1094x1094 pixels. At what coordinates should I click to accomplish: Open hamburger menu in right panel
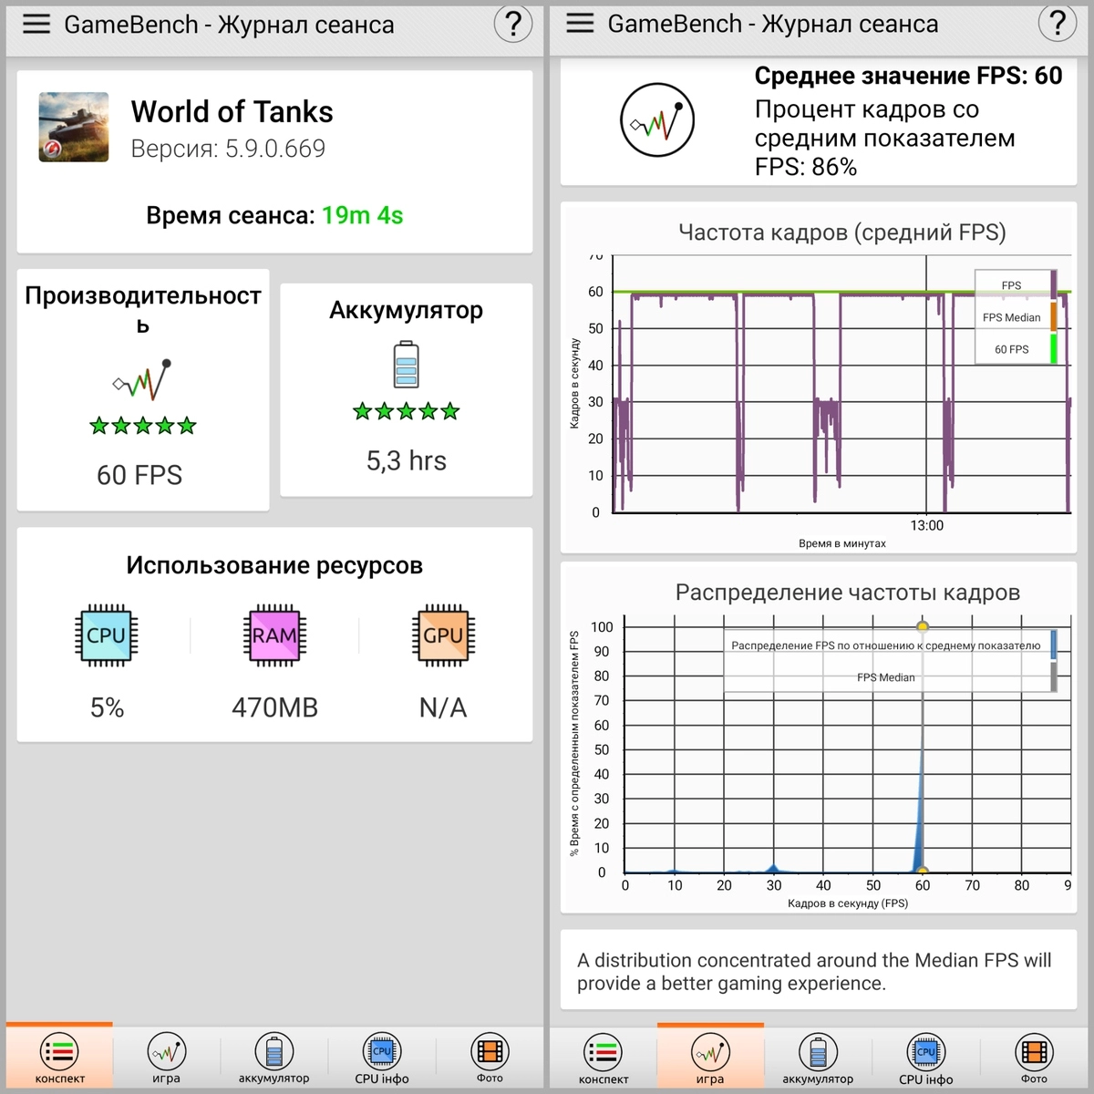pos(580,24)
